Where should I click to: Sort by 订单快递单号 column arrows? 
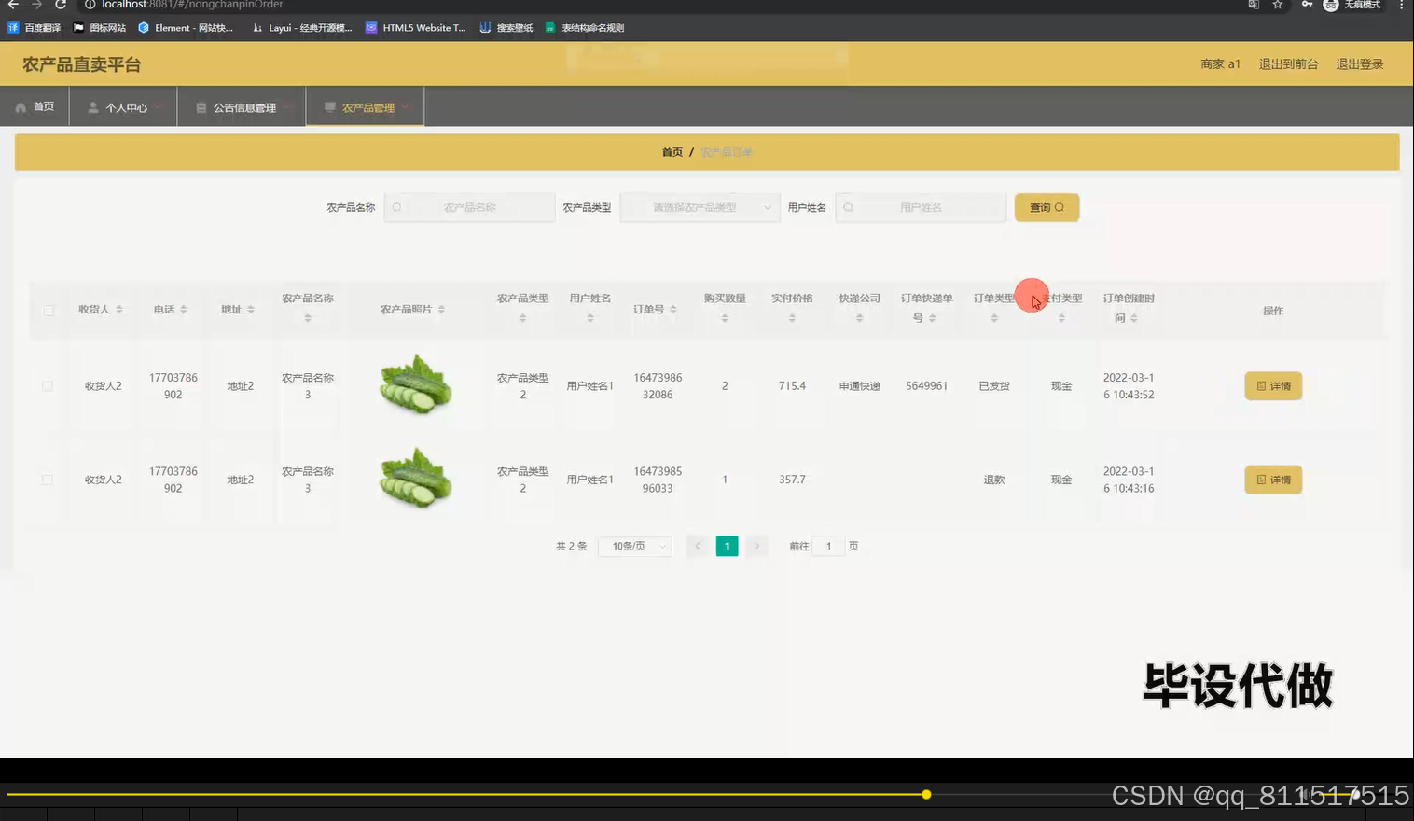click(x=932, y=318)
